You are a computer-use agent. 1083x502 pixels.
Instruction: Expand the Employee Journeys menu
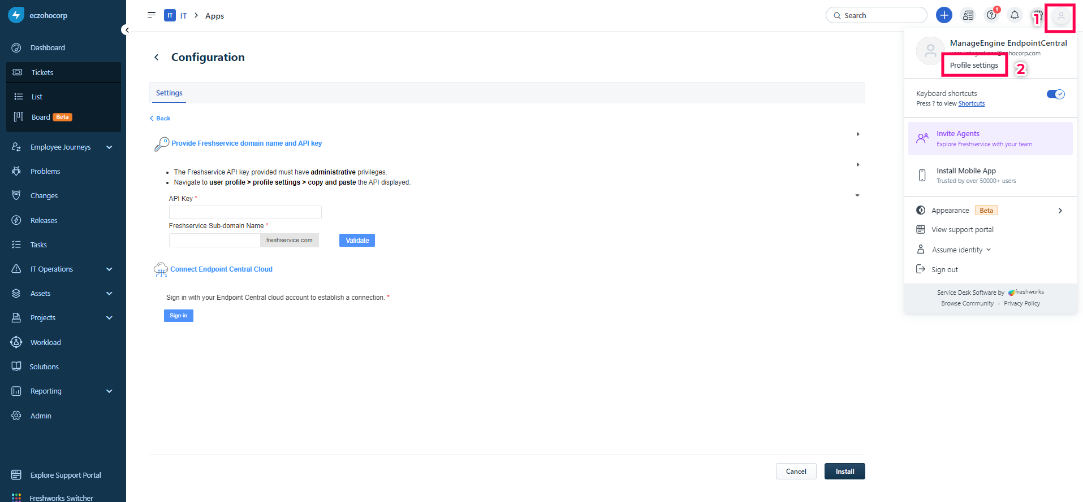(x=109, y=147)
